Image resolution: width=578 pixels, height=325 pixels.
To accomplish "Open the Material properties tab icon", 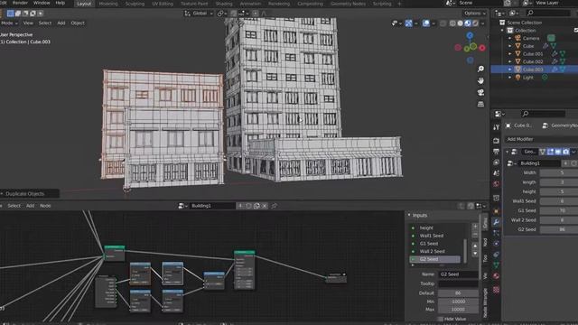I will point(496,275).
